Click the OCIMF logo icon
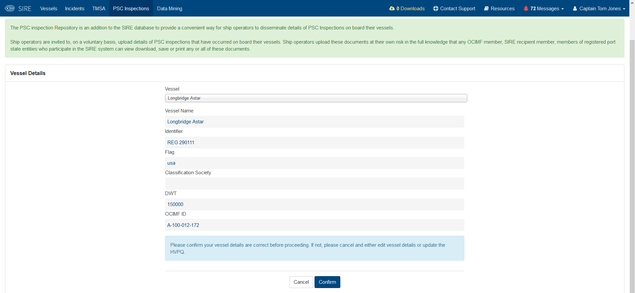The width and height of the screenshot is (635, 293). pyautogui.click(x=10, y=8)
